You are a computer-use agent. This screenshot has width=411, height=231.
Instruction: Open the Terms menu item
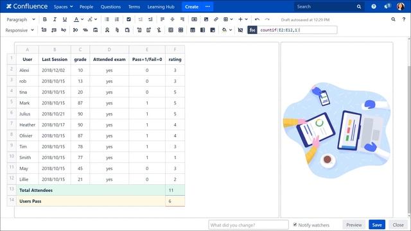134,7
